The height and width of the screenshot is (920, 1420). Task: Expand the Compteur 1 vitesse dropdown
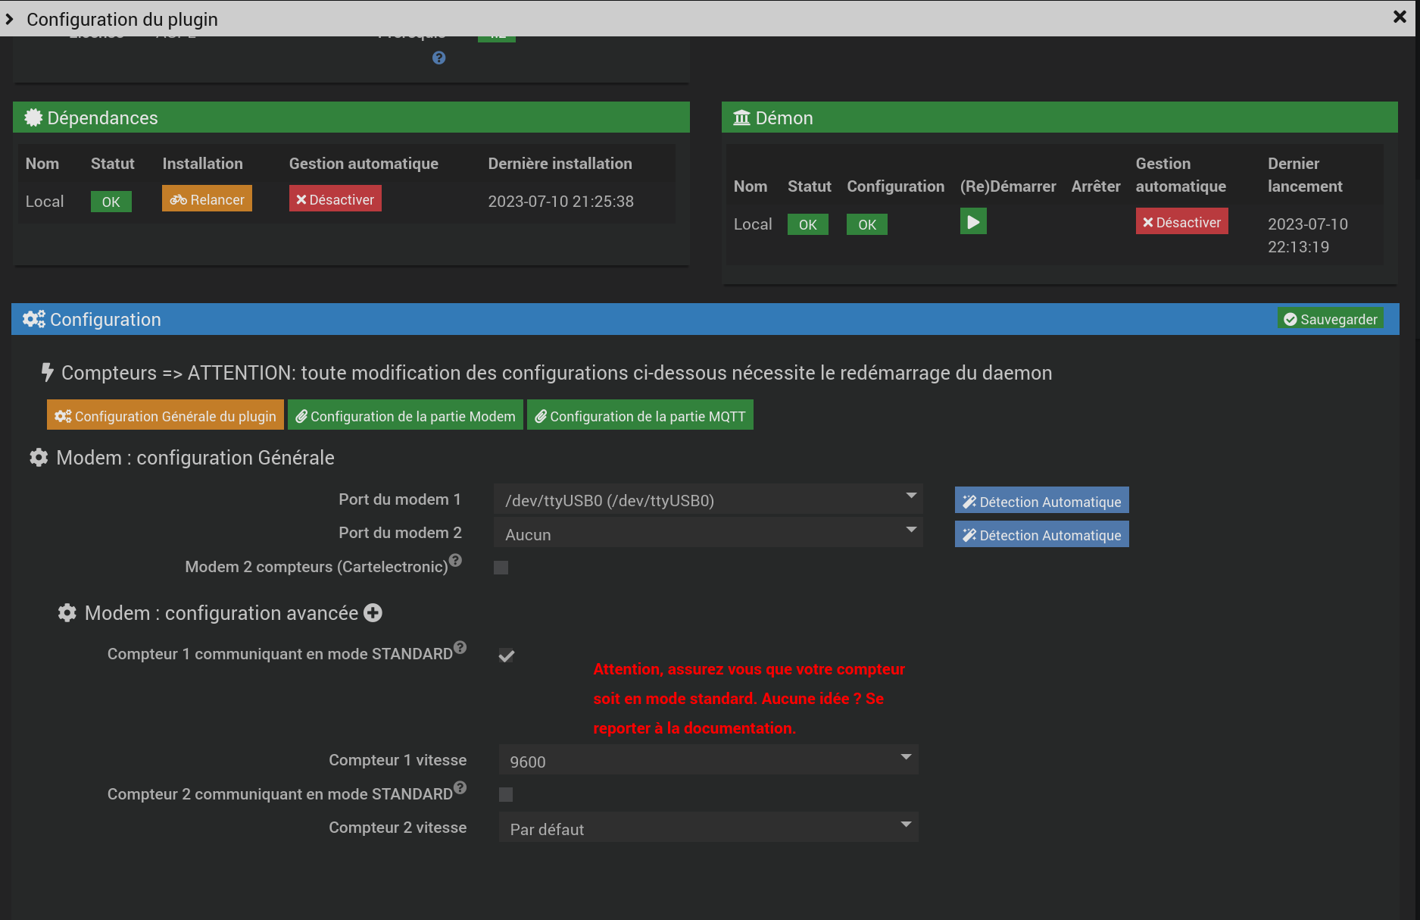(707, 761)
